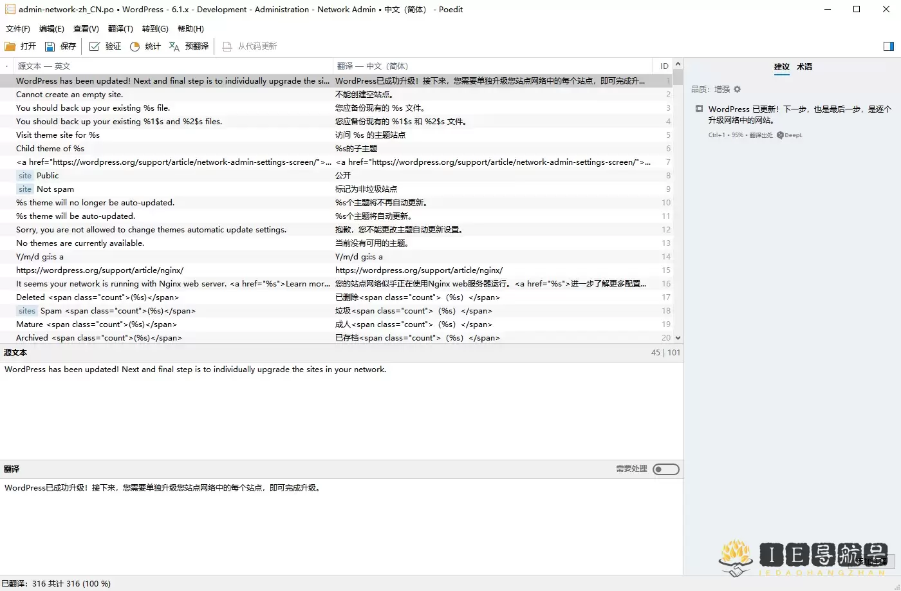Select row '%s theme will no longer be auto-updated.'

(x=337, y=203)
